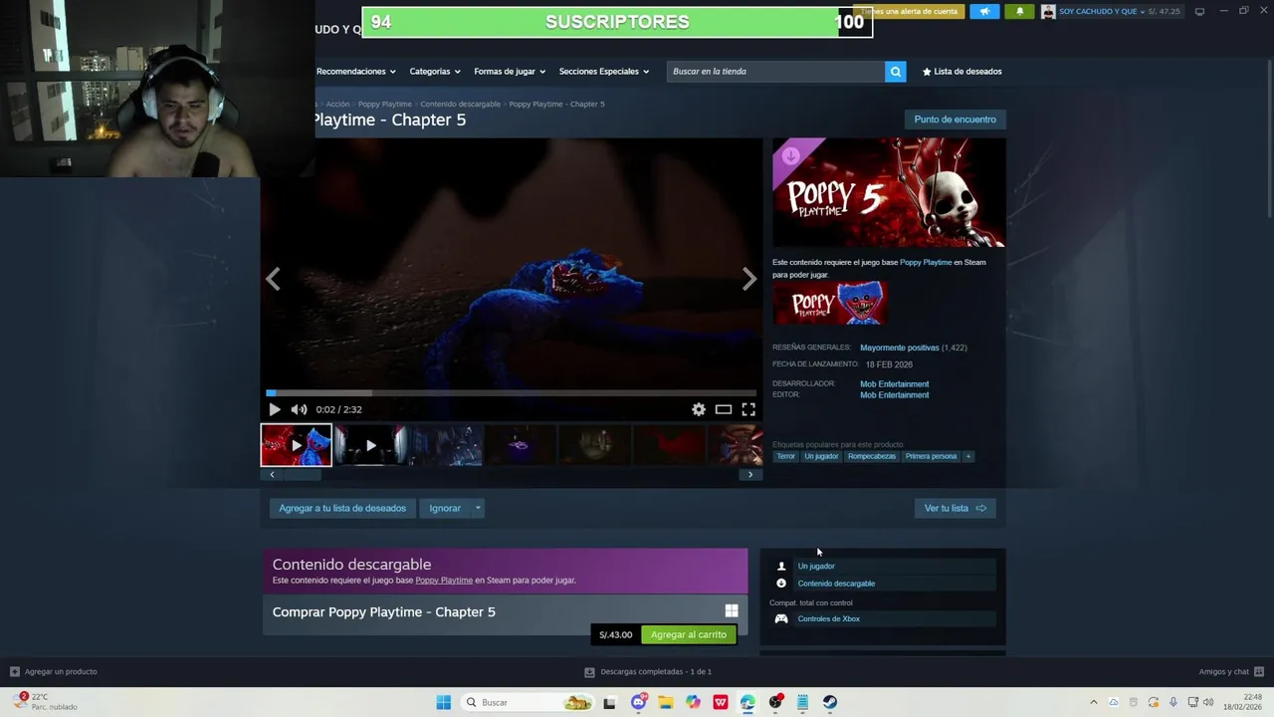This screenshot has width=1274, height=717.
Task: Click Agregar al carrito button
Action: click(x=689, y=635)
